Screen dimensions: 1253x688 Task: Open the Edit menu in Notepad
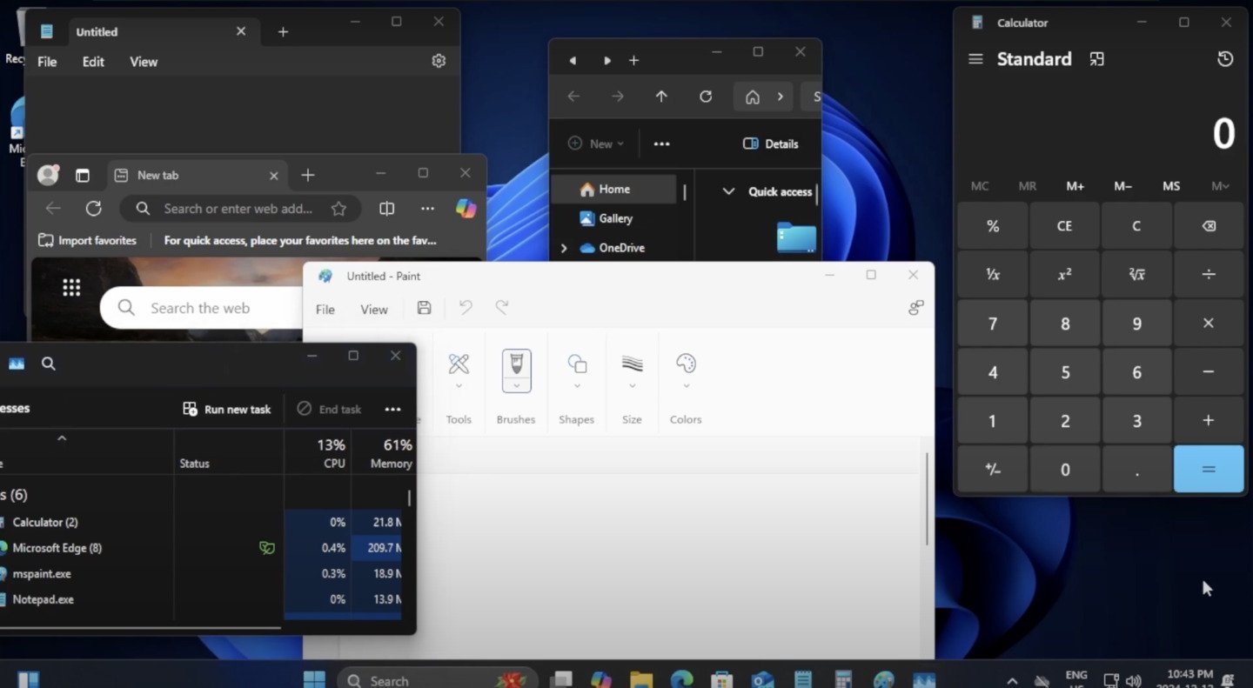(93, 61)
